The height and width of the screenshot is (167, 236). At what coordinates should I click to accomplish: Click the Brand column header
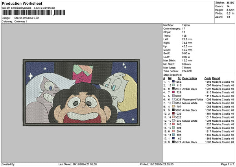[x=216, y=78]
